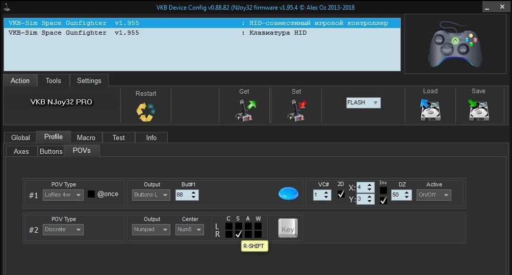Image resolution: width=512 pixels, height=275 pixels.
Task: Toggle the 2D checkbox
Action: point(341,194)
